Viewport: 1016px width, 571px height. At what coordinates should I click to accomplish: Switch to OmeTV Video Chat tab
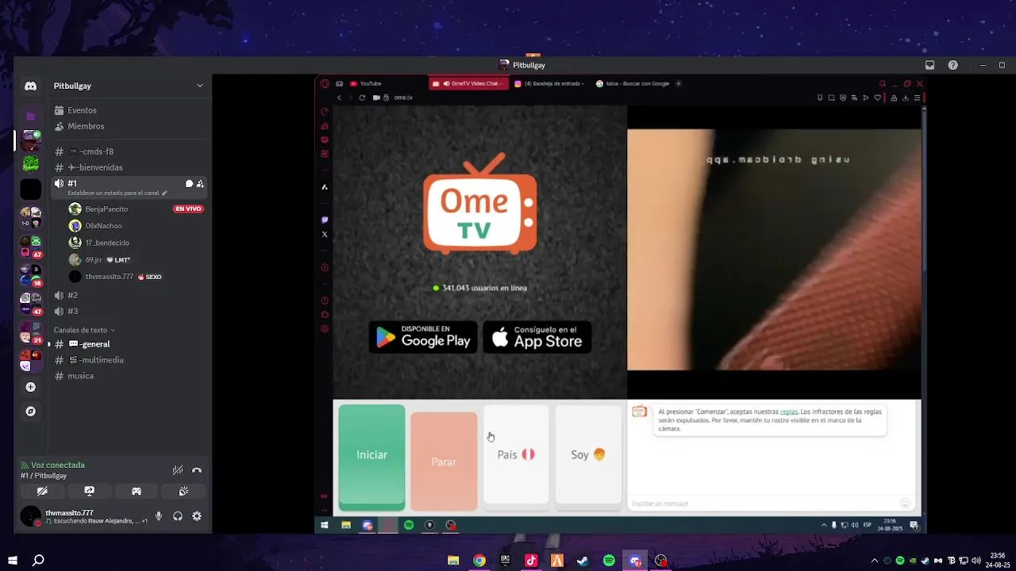(468, 83)
